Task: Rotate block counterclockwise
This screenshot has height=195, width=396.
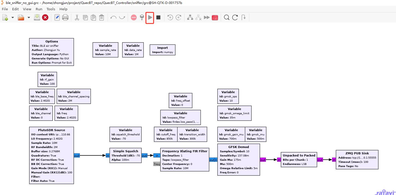Action: point(170,18)
